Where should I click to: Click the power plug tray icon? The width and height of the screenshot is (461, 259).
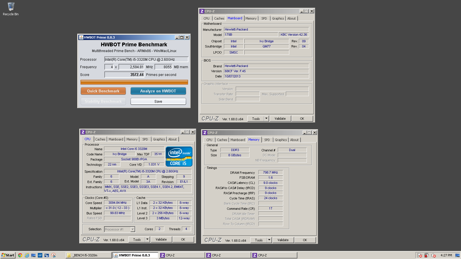[x=426, y=255]
